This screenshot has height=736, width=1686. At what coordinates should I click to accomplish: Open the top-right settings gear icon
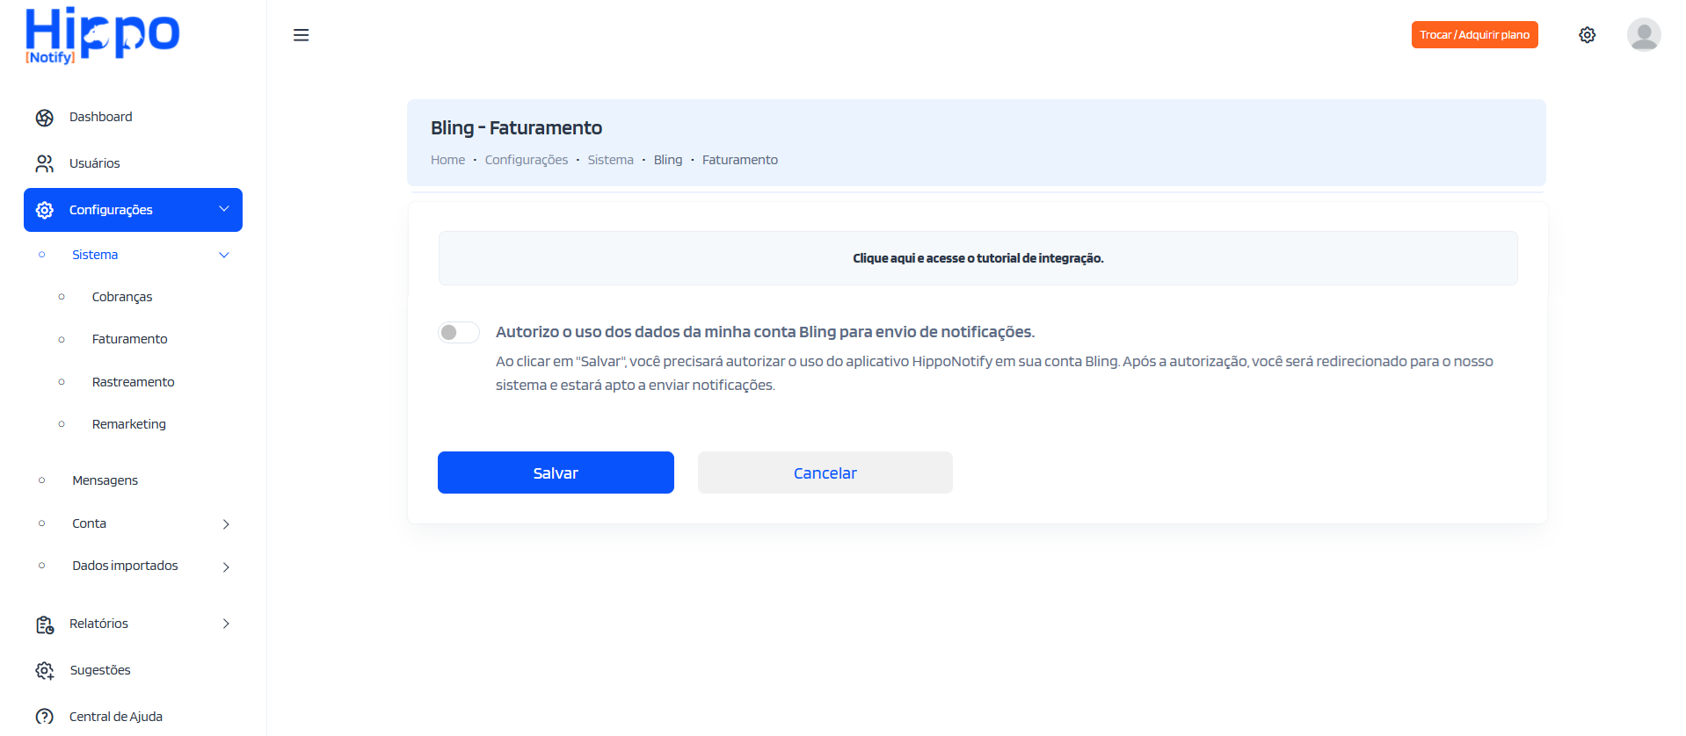pyautogui.click(x=1587, y=35)
